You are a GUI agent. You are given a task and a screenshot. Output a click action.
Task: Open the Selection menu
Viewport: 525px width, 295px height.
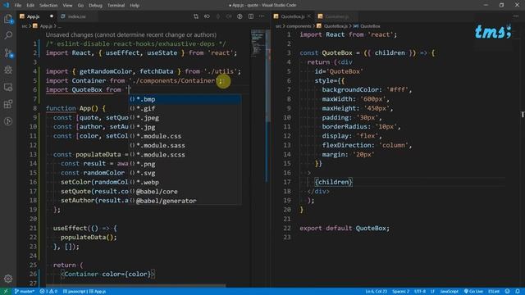point(48,6)
